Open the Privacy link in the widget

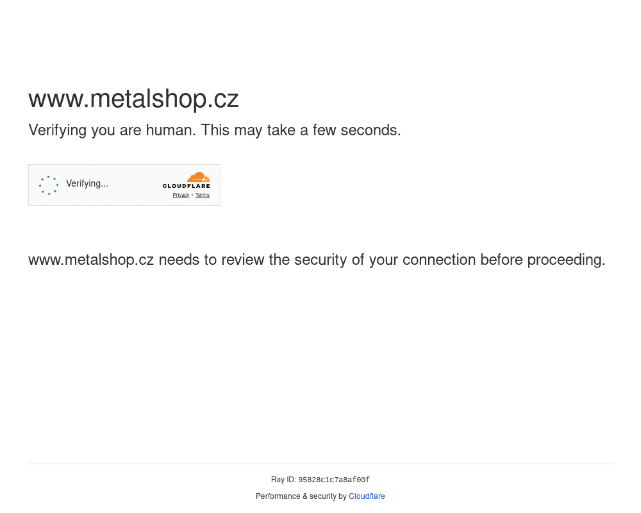[181, 195]
